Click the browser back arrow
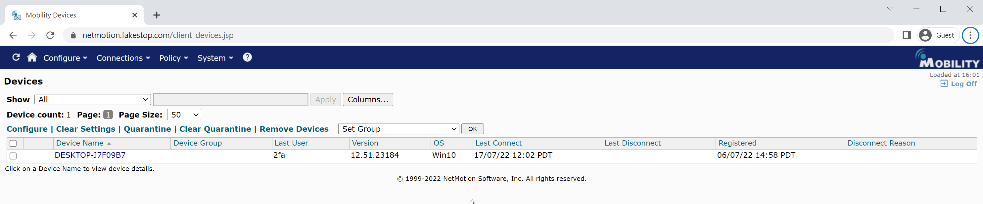Image resolution: width=983 pixels, height=204 pixels. (13, 35)
